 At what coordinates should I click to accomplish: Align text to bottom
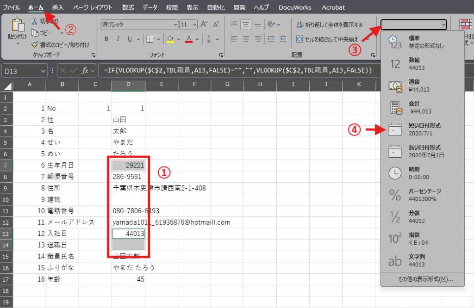pyautogui.click(x=257, y=25)
